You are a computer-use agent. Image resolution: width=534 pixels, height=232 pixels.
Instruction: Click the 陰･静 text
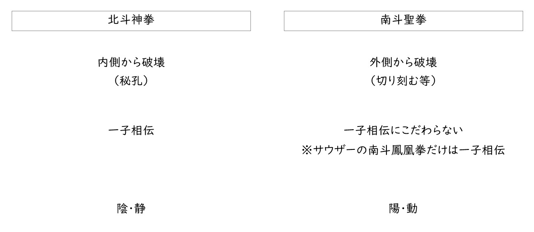click(x=131, y=209)
